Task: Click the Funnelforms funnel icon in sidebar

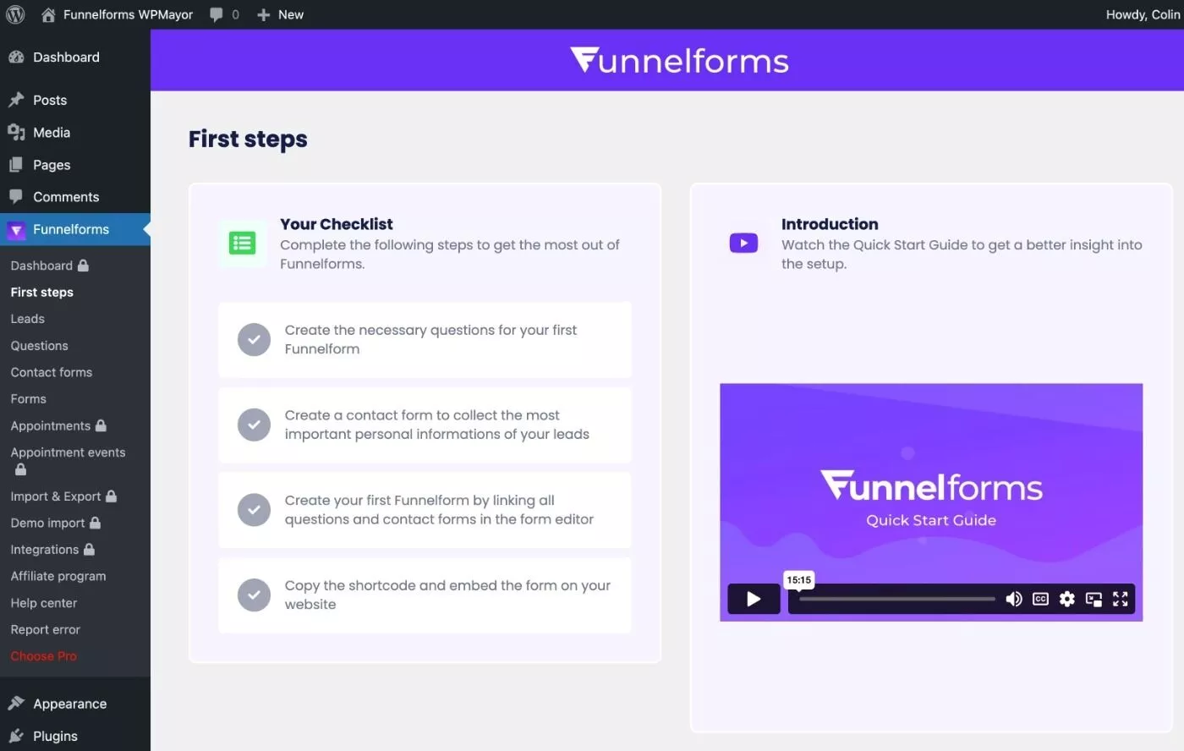Action: pos(16,229)
